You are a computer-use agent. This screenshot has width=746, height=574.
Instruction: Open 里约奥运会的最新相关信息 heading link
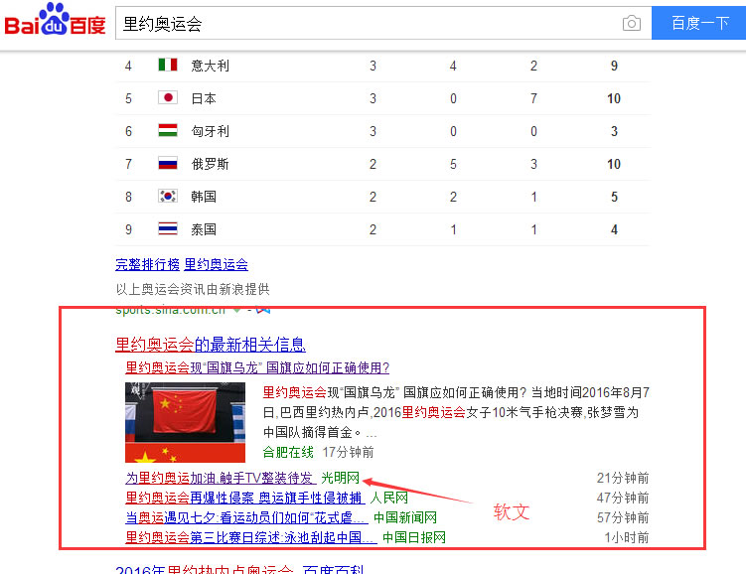[211, 345]
